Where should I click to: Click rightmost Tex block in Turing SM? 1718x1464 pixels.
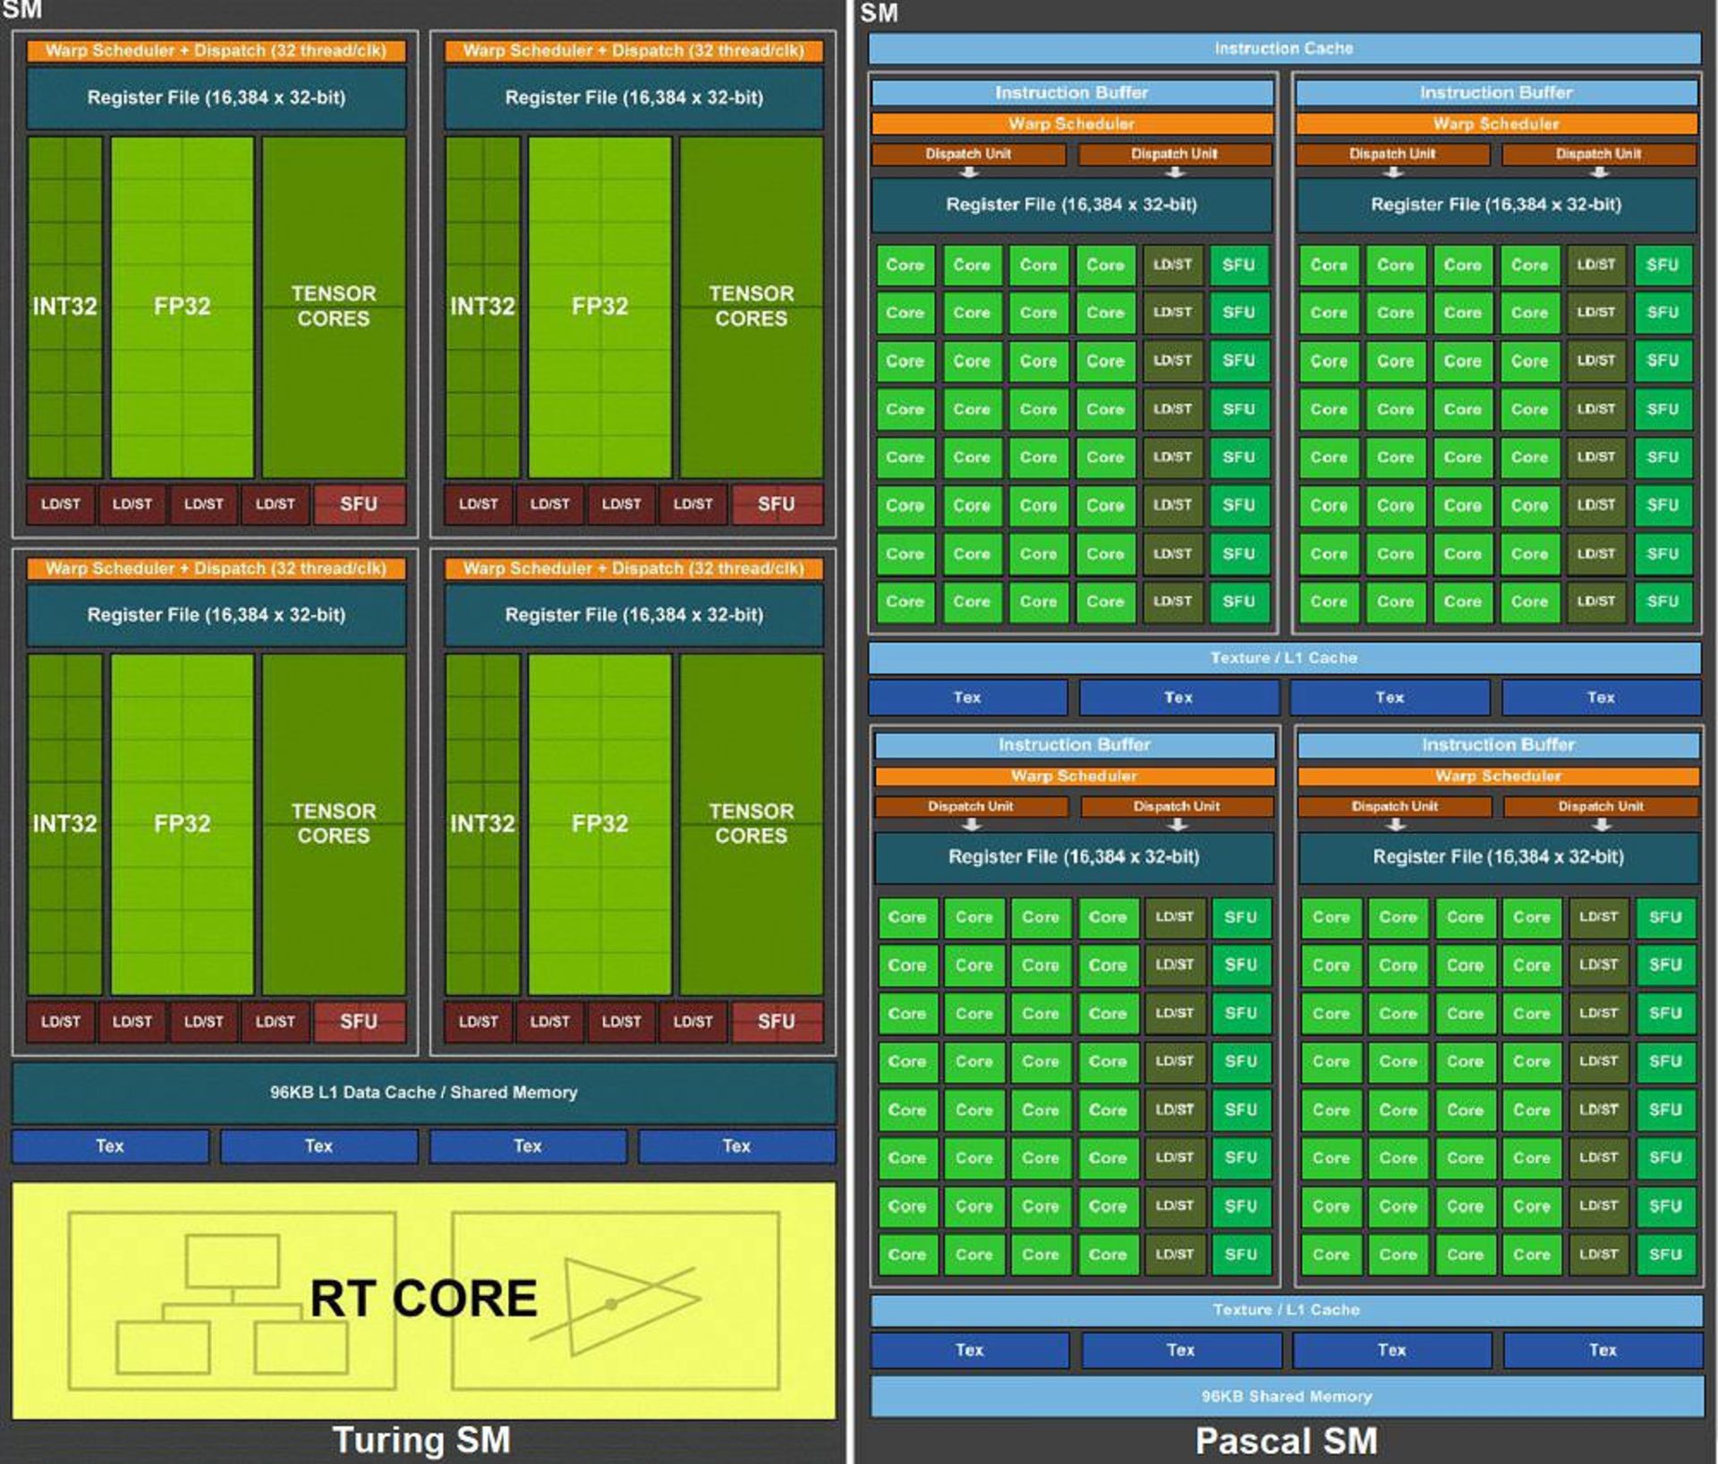pos(737,1146)
